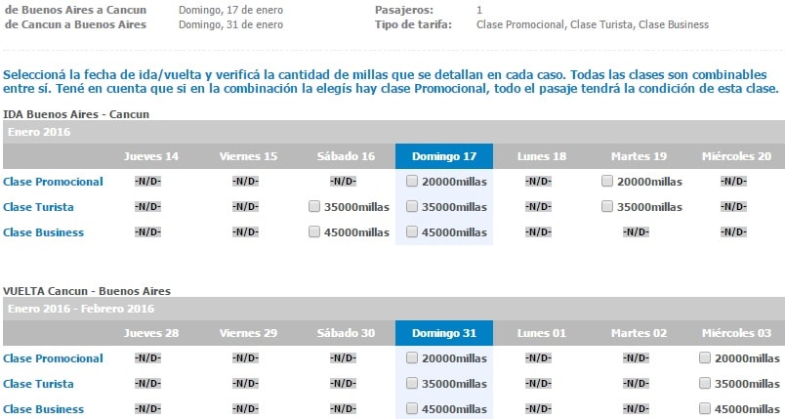The image size is (785, 419).
Task: Select the Martes 19 outbound date header
Action: click(639, 156)
